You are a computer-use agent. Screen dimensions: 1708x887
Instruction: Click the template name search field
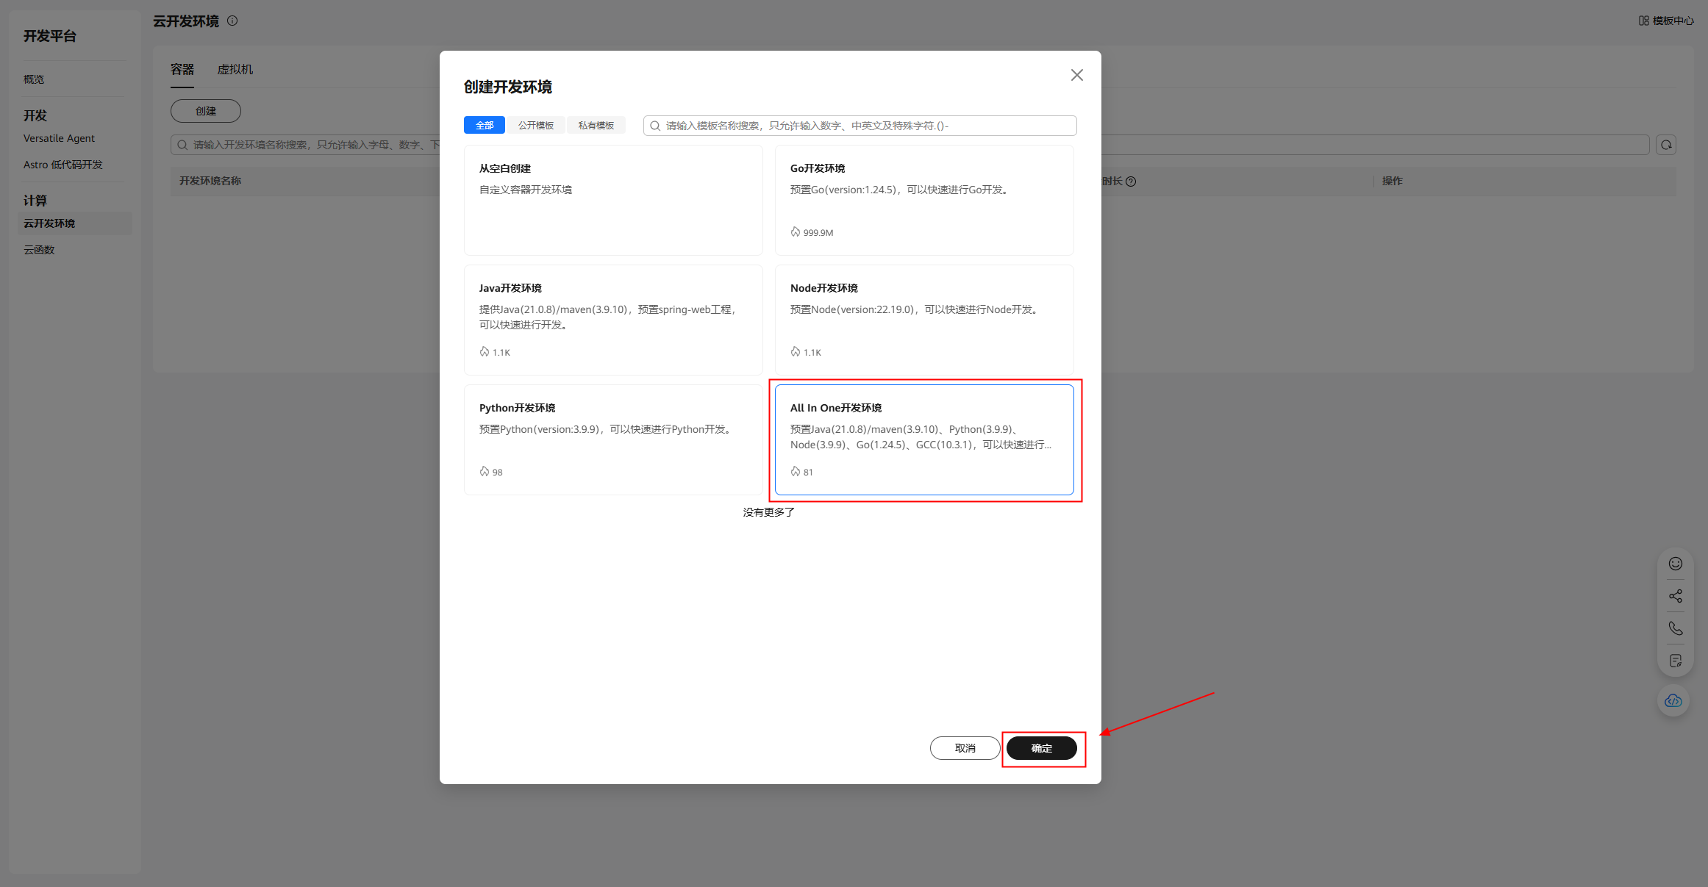tap(860, 126)
